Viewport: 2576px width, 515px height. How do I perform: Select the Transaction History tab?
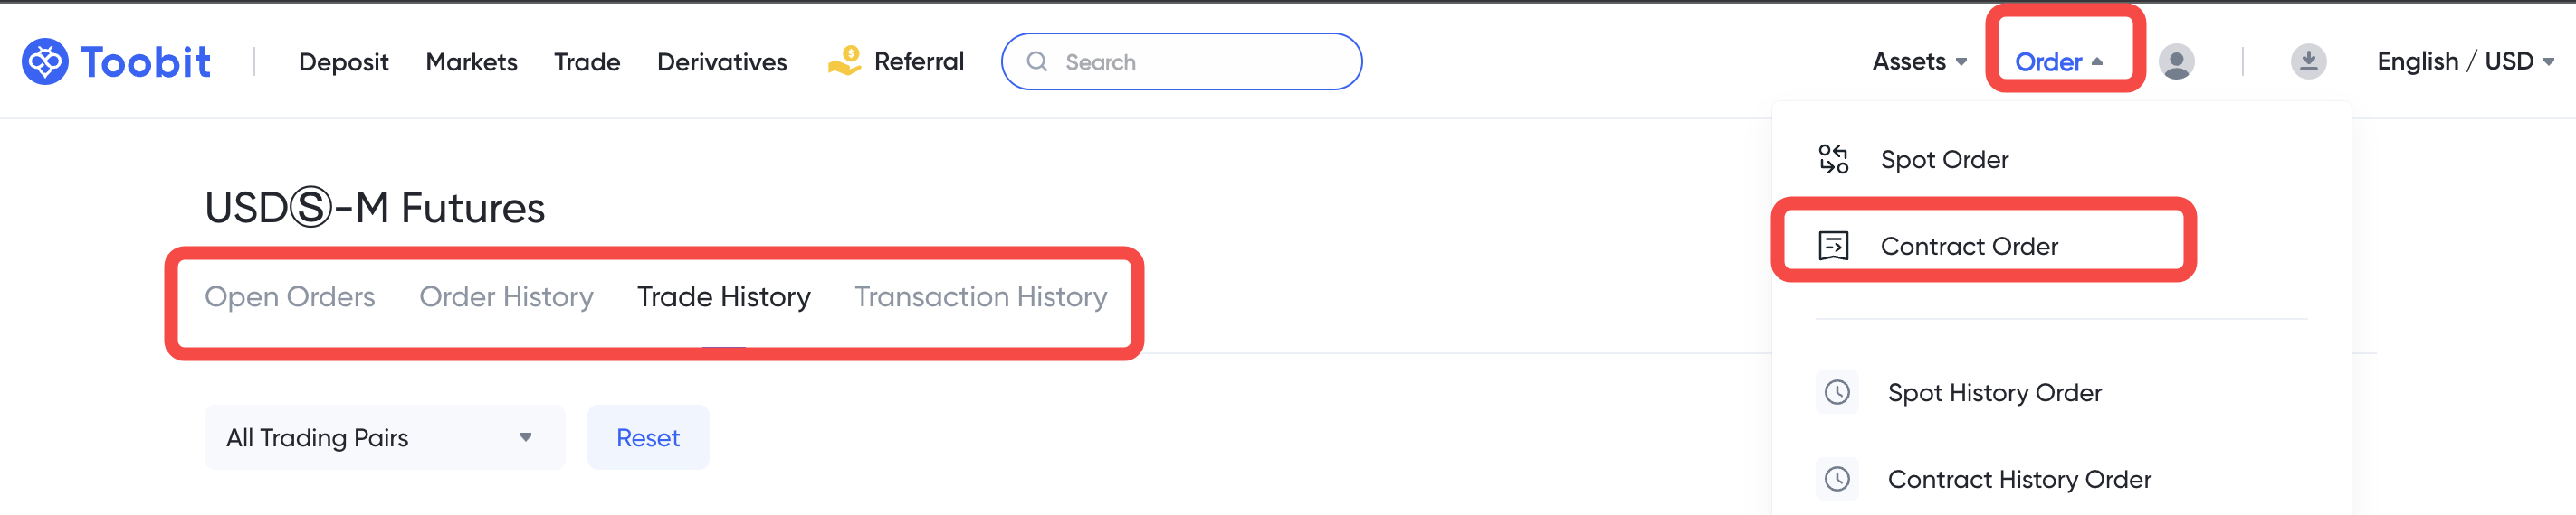tap(980, 296)
